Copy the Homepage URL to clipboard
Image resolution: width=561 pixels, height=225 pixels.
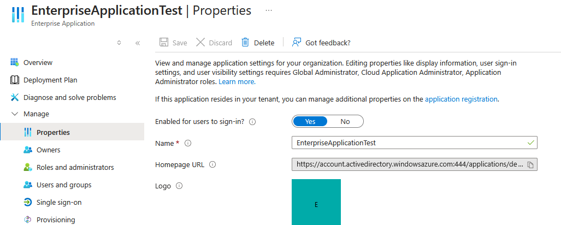coord(530,165)
